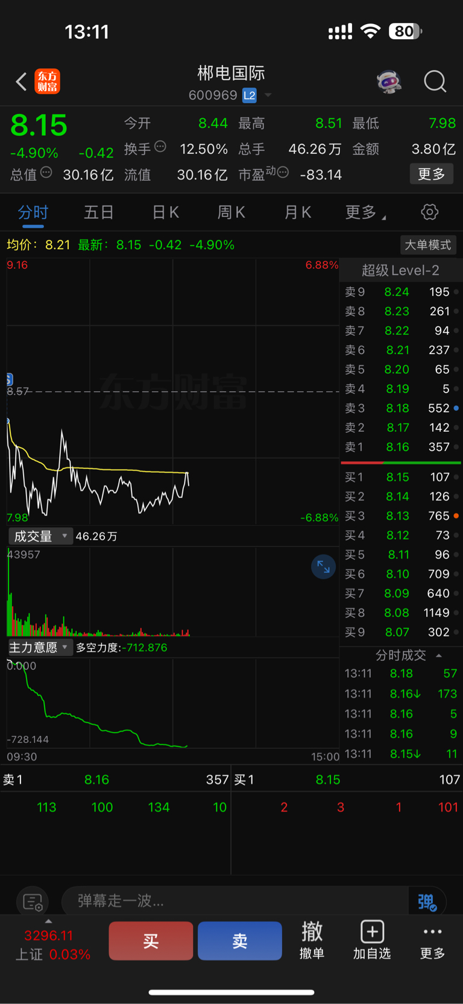Collapse the 分时成交 section arrow
Screen dimensions: 463x1004
[439, 655]
